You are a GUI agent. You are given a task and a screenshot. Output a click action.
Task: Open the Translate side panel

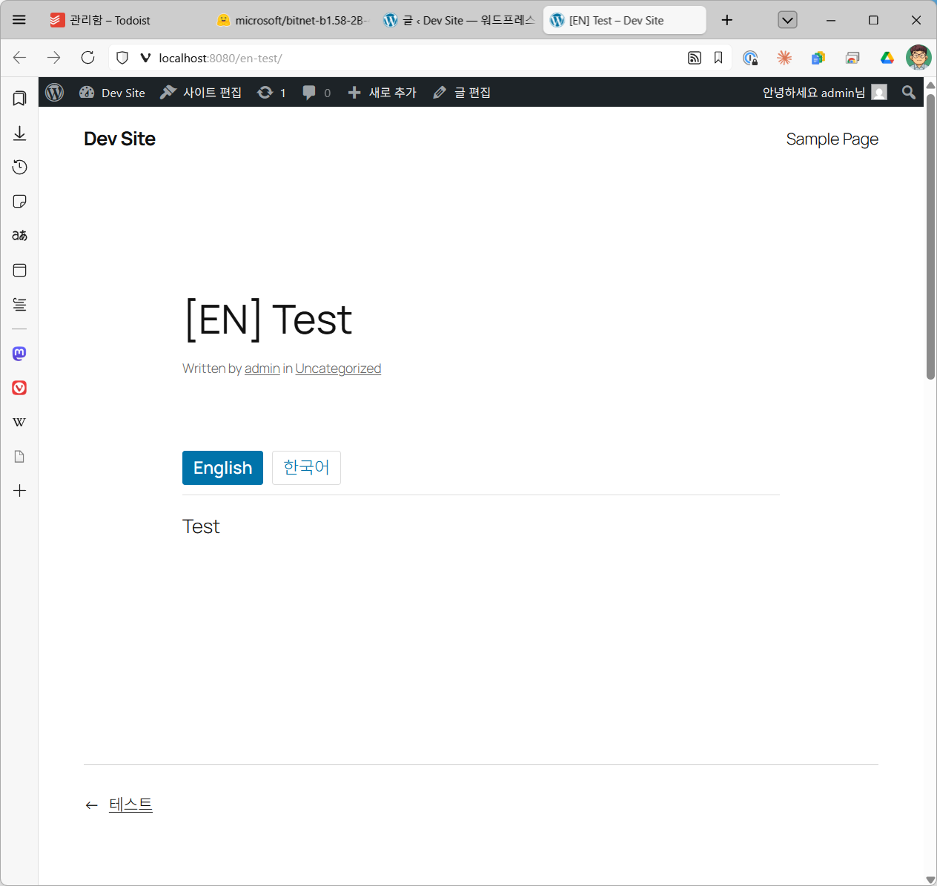tap(19, 236)
